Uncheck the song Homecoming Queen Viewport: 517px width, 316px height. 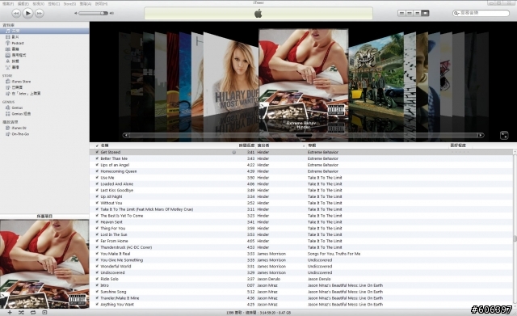click(97, 171)
